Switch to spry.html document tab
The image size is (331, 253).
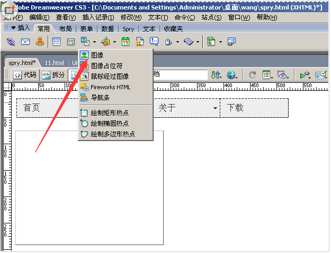[x=22, y=63]
